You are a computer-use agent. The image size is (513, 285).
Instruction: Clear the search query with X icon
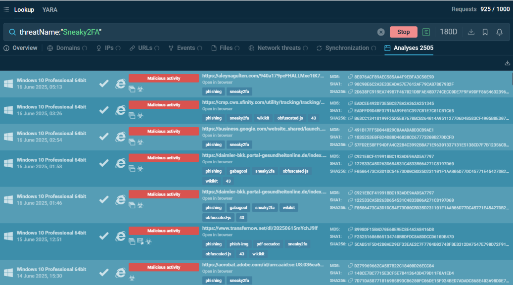(381, 32)
